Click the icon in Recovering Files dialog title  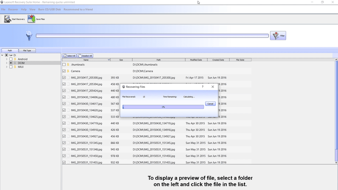124,87
